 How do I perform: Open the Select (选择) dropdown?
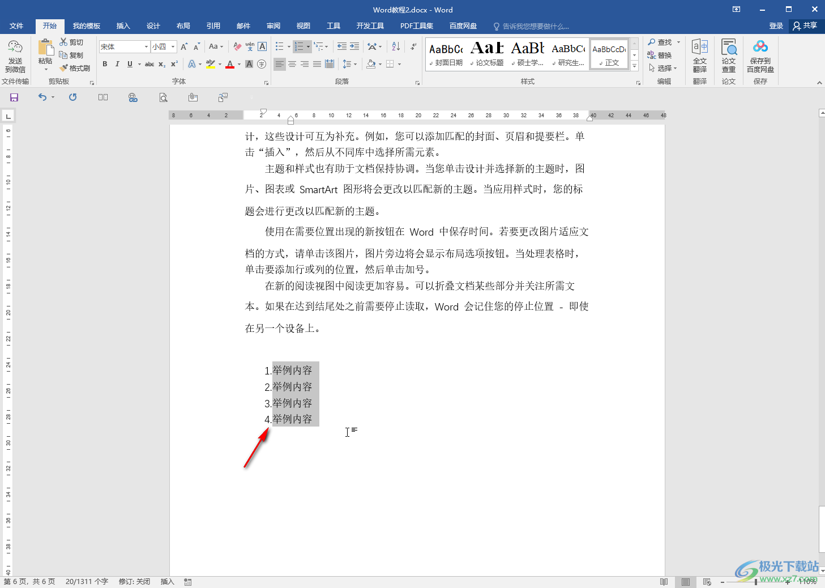662,68
